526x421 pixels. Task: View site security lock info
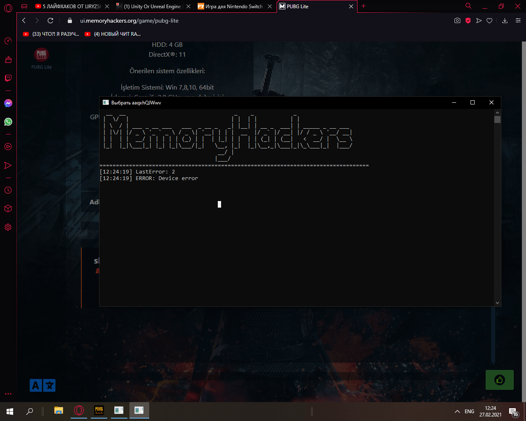[x=69, y=21]
